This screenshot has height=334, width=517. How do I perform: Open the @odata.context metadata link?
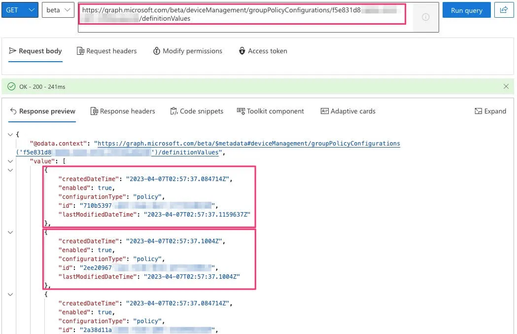248,144
